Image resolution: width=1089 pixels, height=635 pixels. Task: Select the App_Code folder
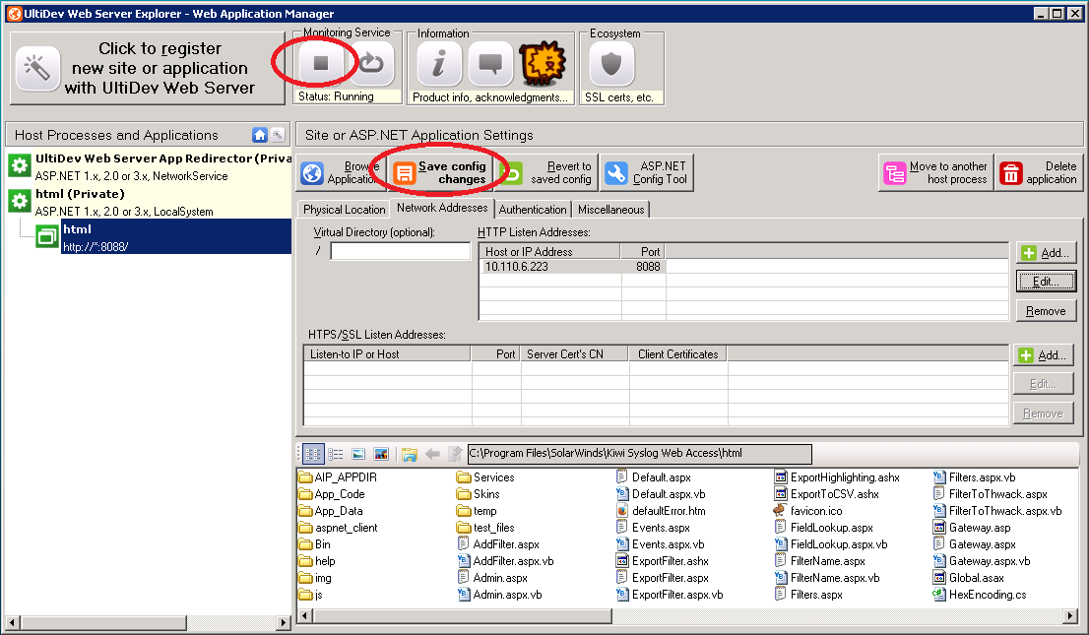(331, 494)
